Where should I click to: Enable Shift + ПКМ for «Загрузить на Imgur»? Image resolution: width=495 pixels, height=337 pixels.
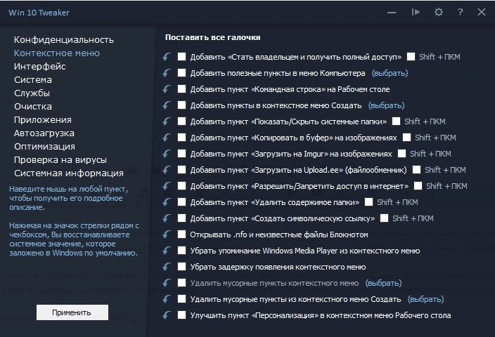click(401, 154)
